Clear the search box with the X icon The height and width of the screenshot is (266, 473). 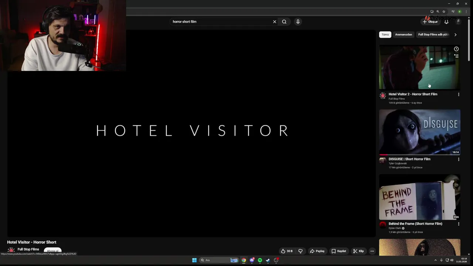click(x=275, y=22)
